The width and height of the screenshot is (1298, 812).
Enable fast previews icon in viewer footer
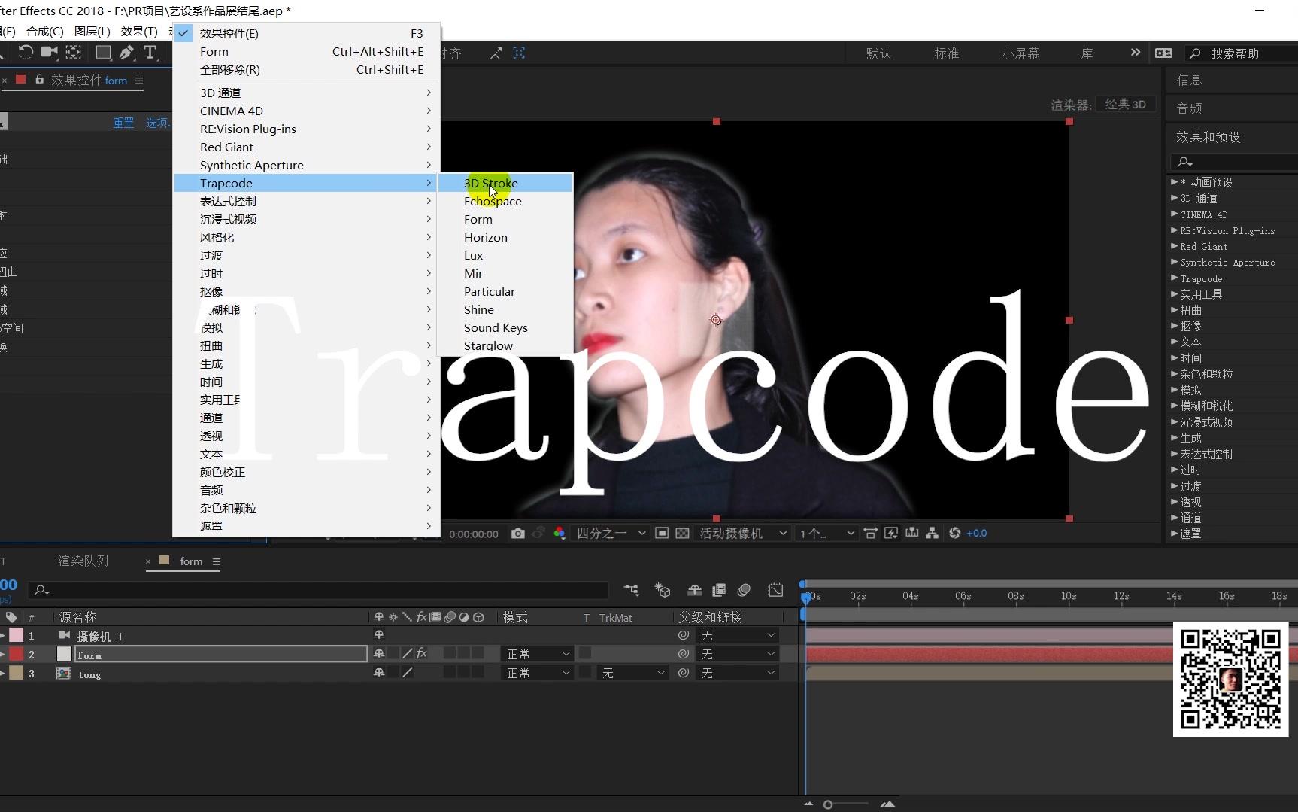[x=891, y=533]
